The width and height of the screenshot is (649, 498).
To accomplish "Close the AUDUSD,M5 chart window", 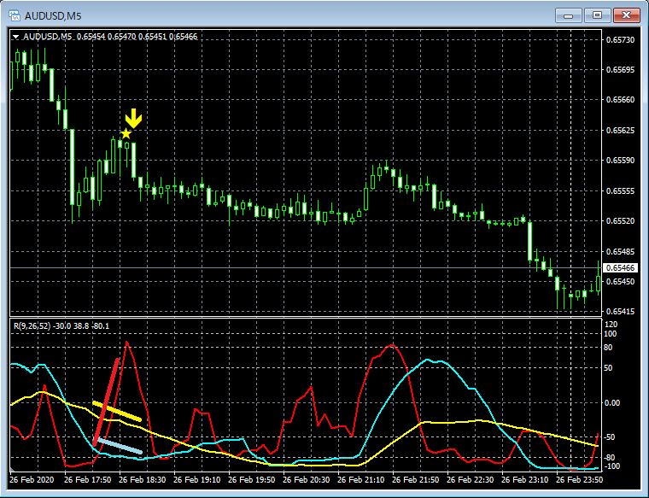I will coord(626,15).
